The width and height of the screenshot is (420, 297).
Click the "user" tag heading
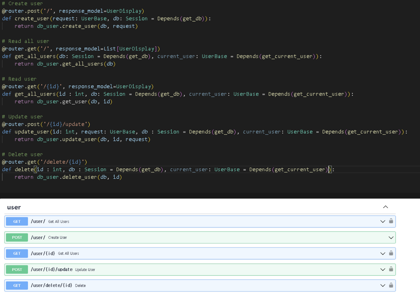click(x=14, y=207)
